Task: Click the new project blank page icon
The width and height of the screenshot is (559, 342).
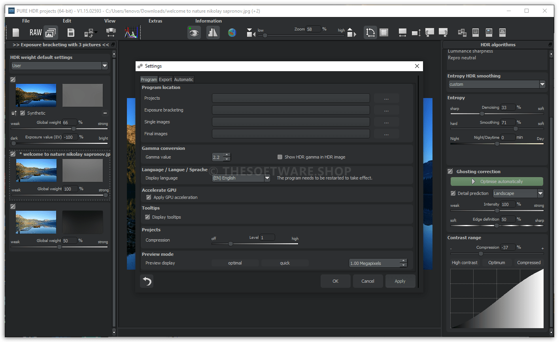Action: [16, 32]
